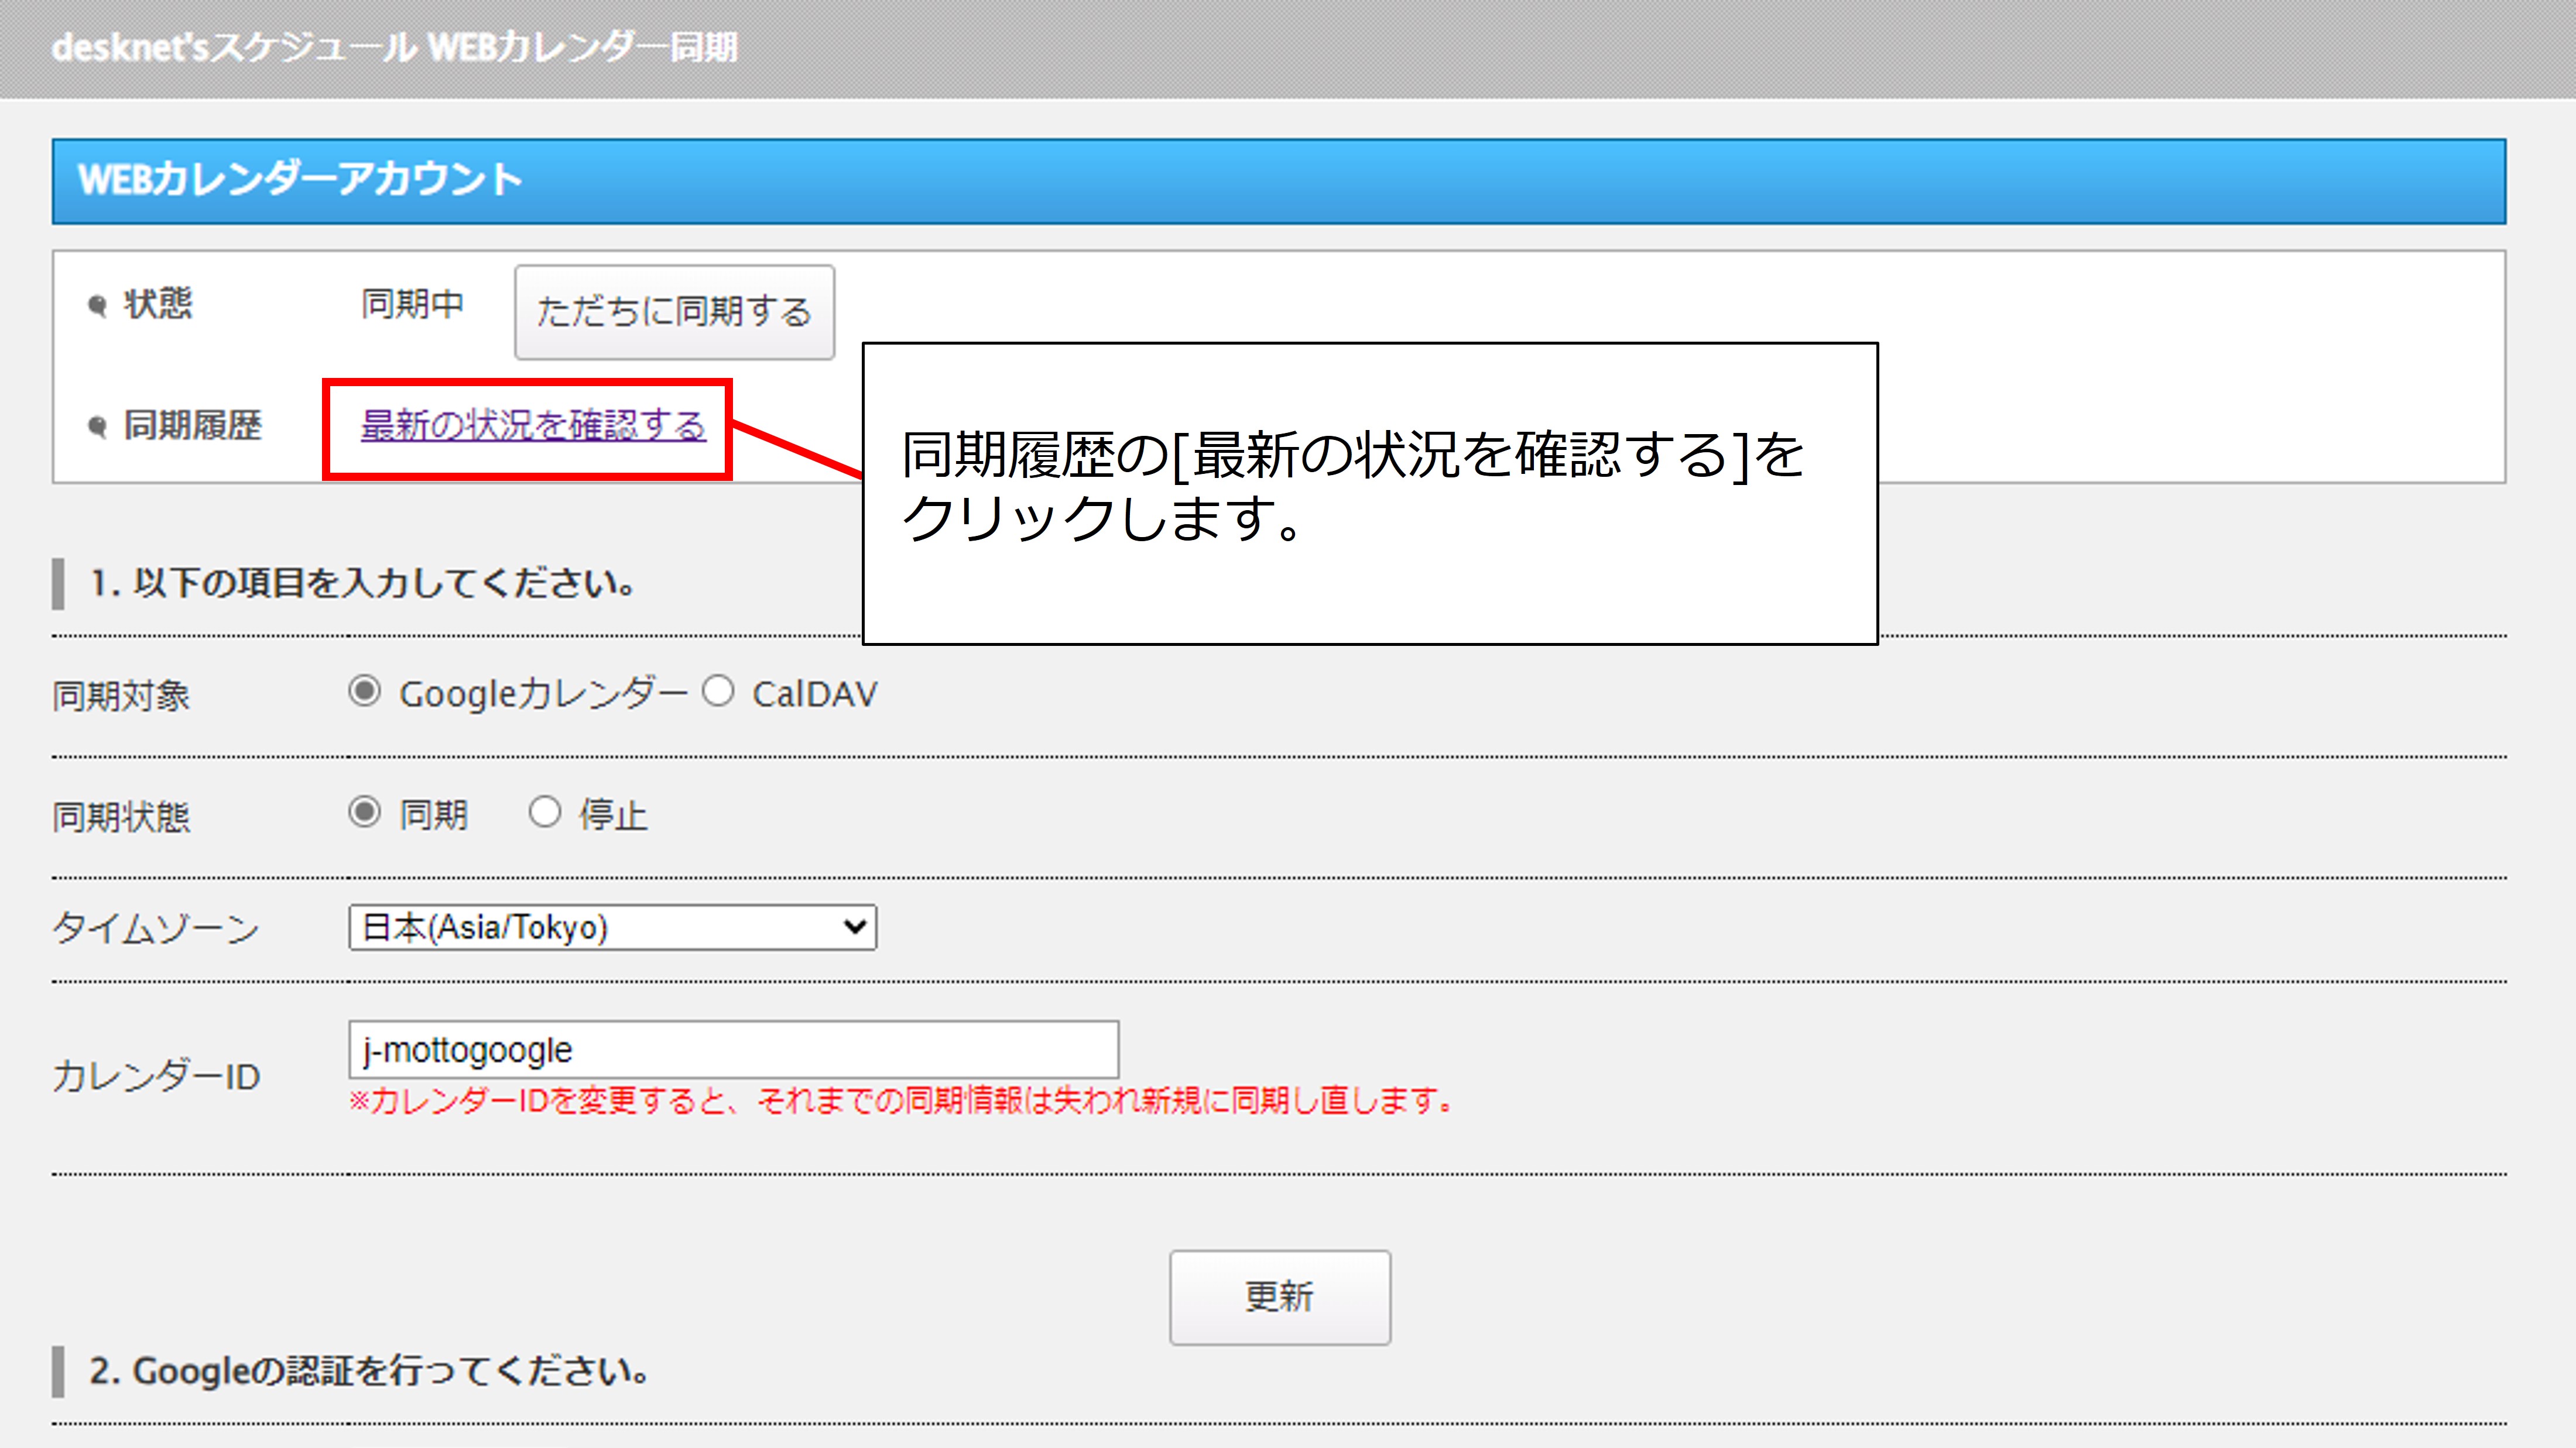This screenshot has height=1448, width=2576.
Task: Enable the 同期 sync state option
Action: pyautogui.click(x=365, y=813)
